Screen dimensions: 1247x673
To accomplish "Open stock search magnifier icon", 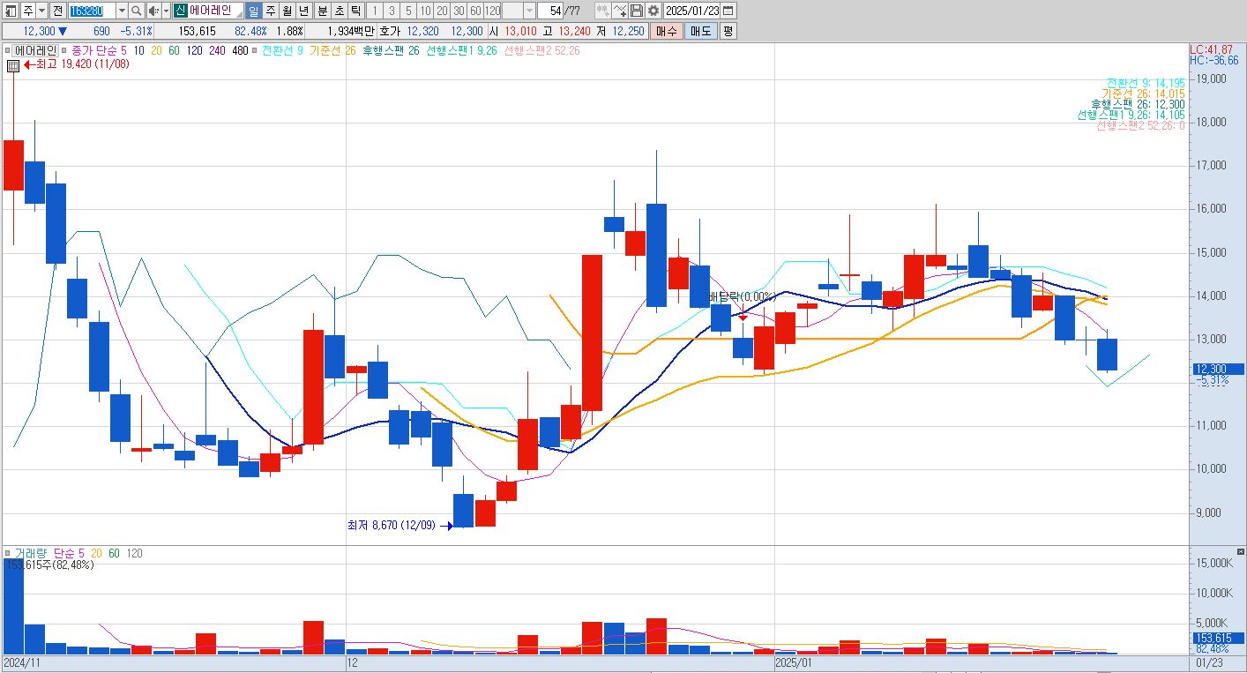I will (x=137, y=11).
